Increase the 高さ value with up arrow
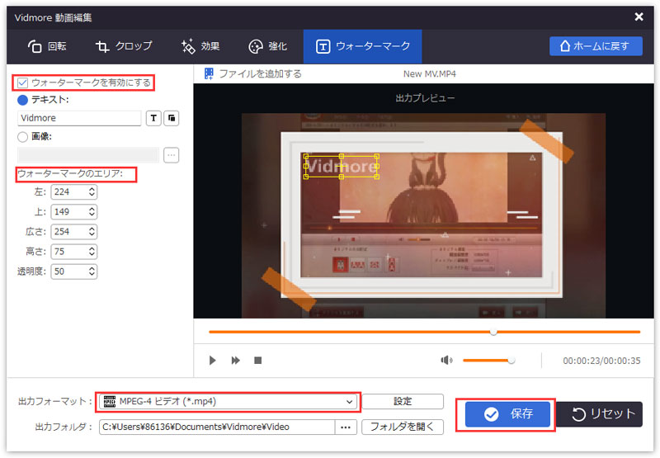Image resolution: width=660 pixels, height=458 pixels. tap(92, 248)
